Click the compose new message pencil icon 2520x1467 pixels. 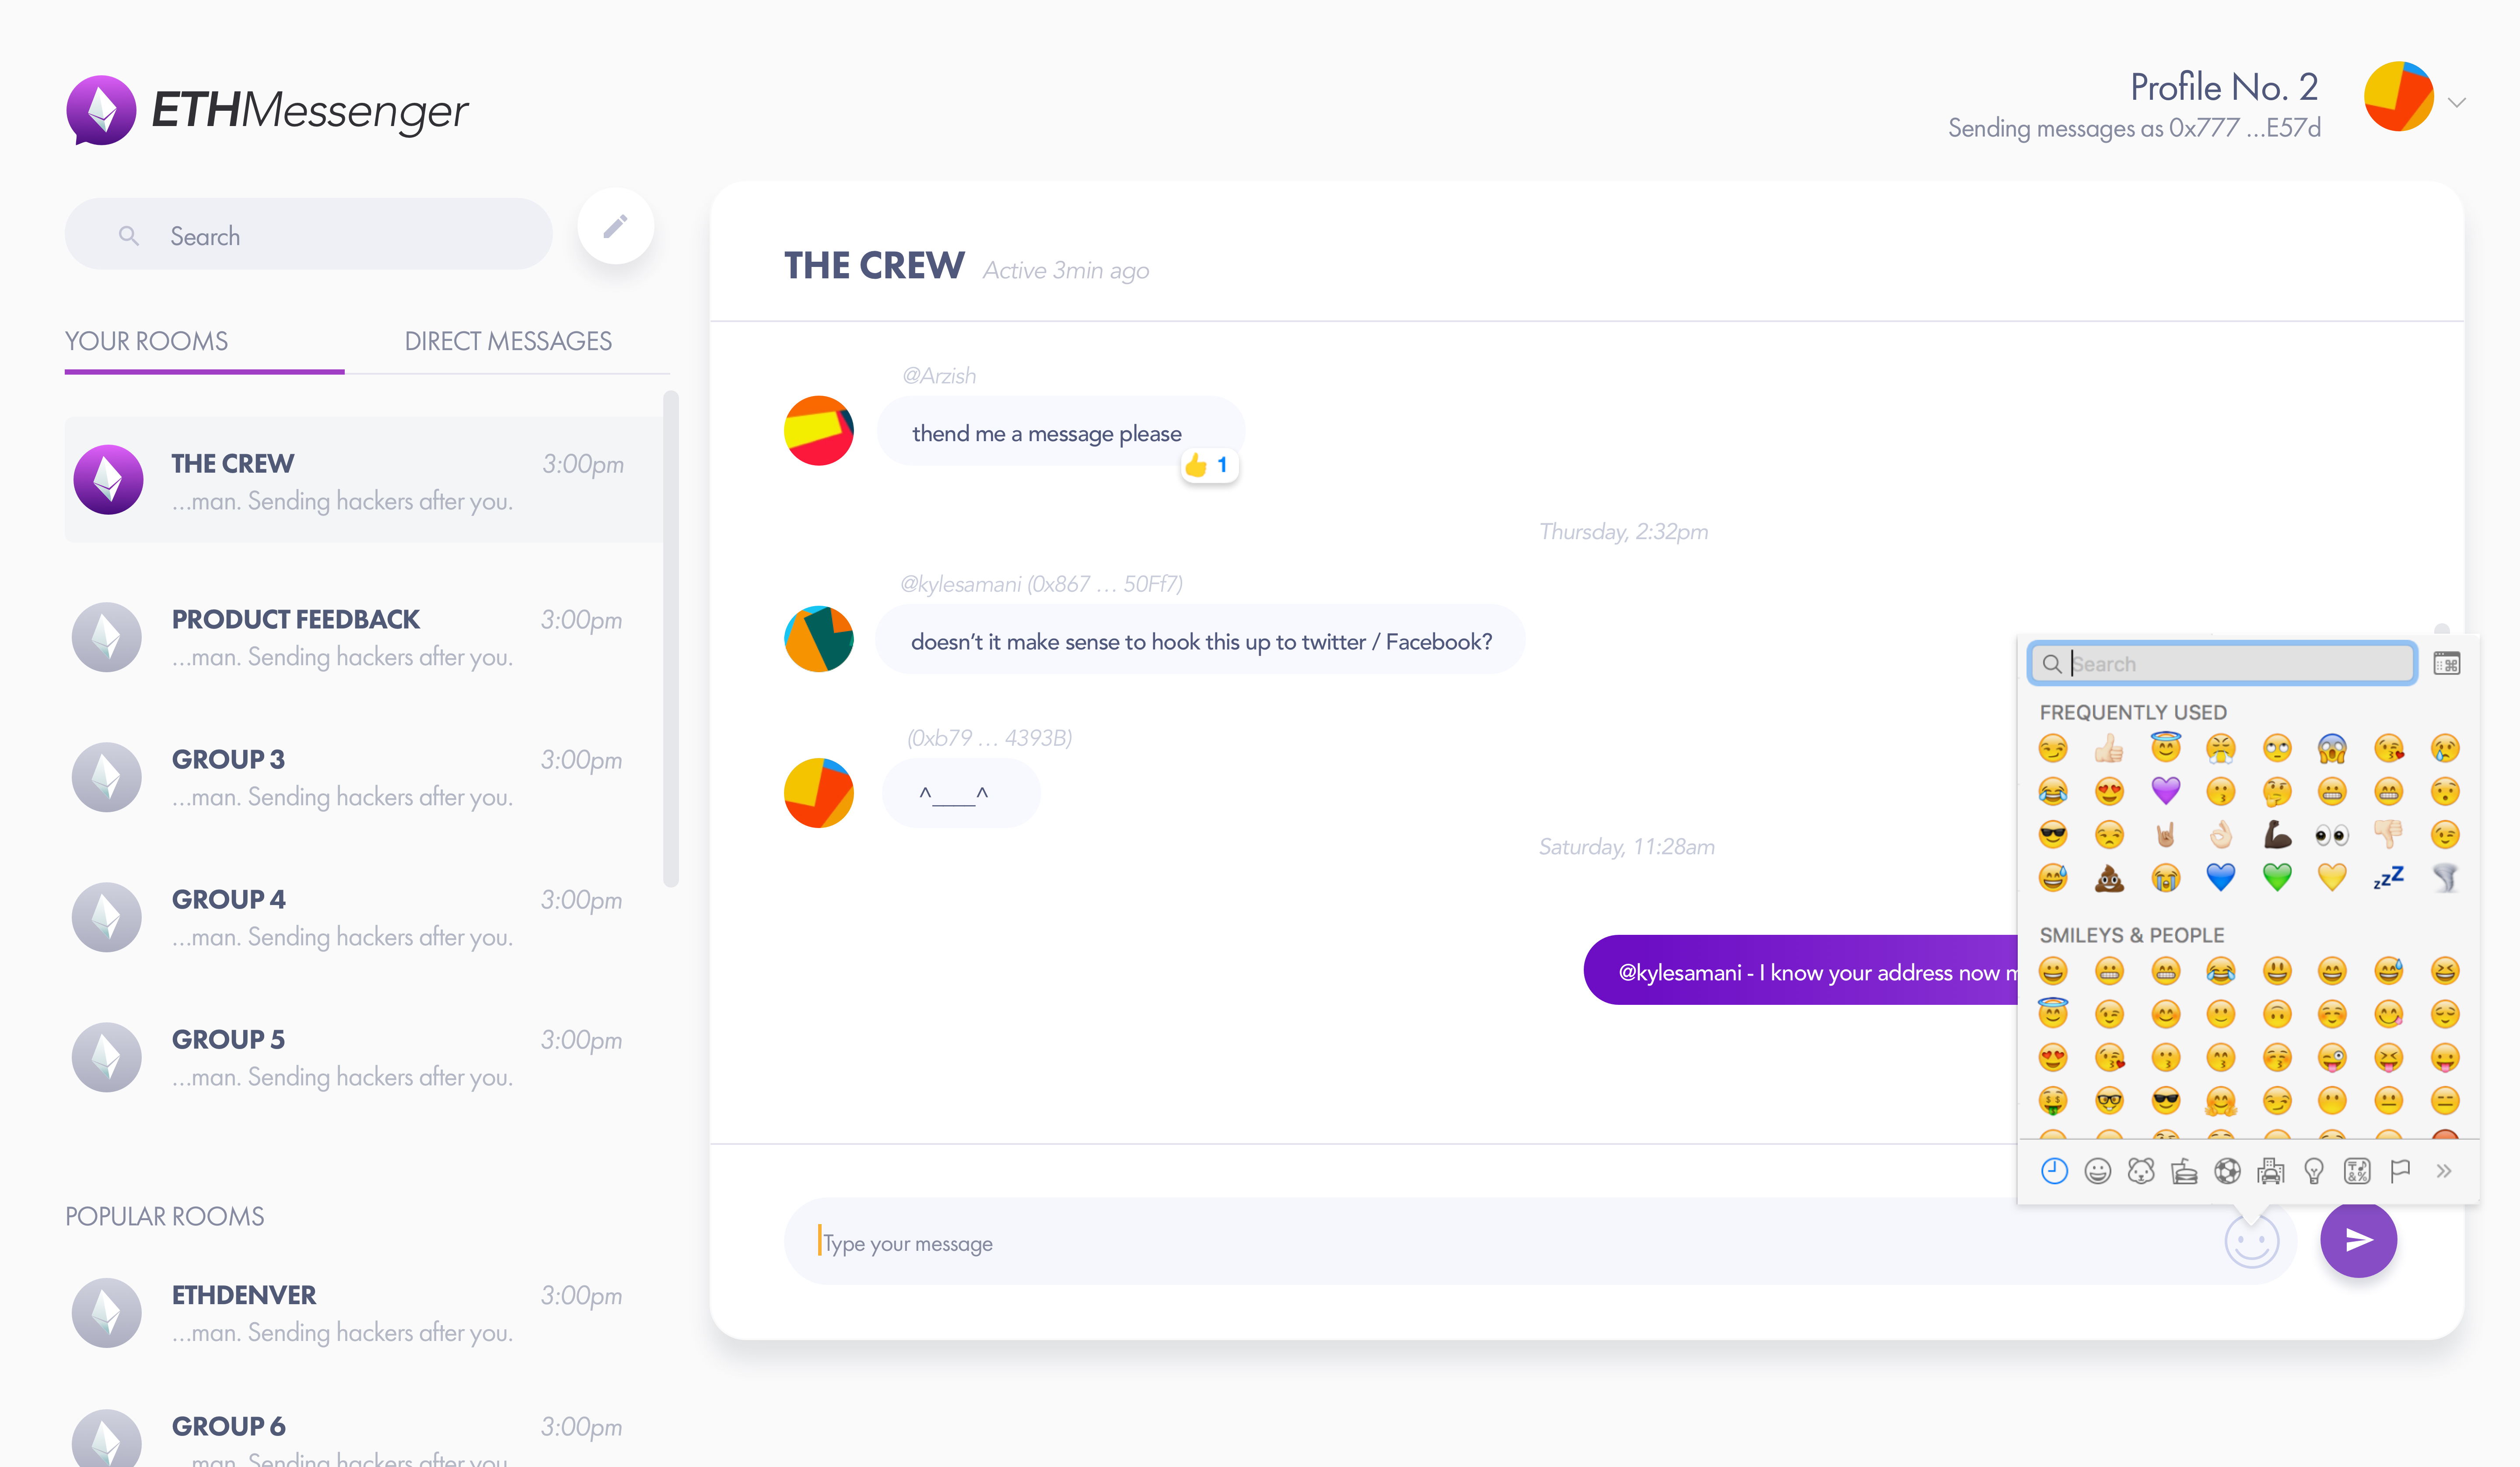615,226
